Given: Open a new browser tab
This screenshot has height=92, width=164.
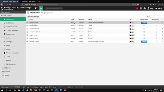Looking at the screenshot, I should coord(40,2).
